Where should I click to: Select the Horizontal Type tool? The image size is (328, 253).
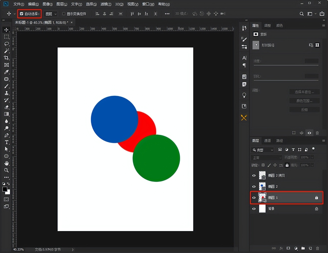[6, 142]
